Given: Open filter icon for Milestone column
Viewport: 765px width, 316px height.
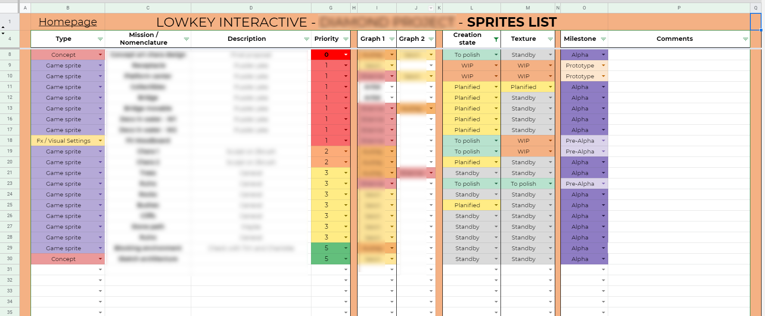Looking at the screenshot, I should [603, 39].
